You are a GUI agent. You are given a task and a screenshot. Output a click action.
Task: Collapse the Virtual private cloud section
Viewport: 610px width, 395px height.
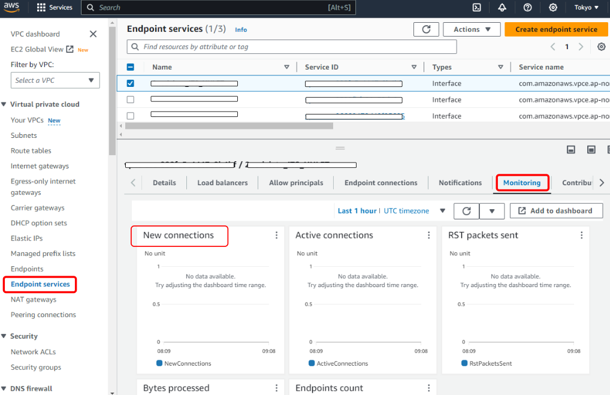click(x=4, y=104)
